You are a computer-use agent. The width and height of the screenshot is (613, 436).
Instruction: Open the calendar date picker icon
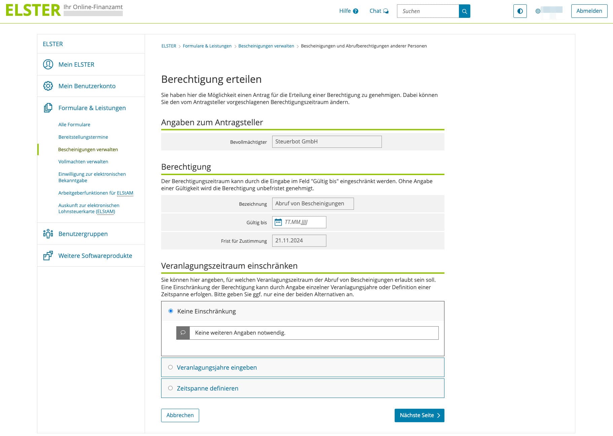point(278,222)
